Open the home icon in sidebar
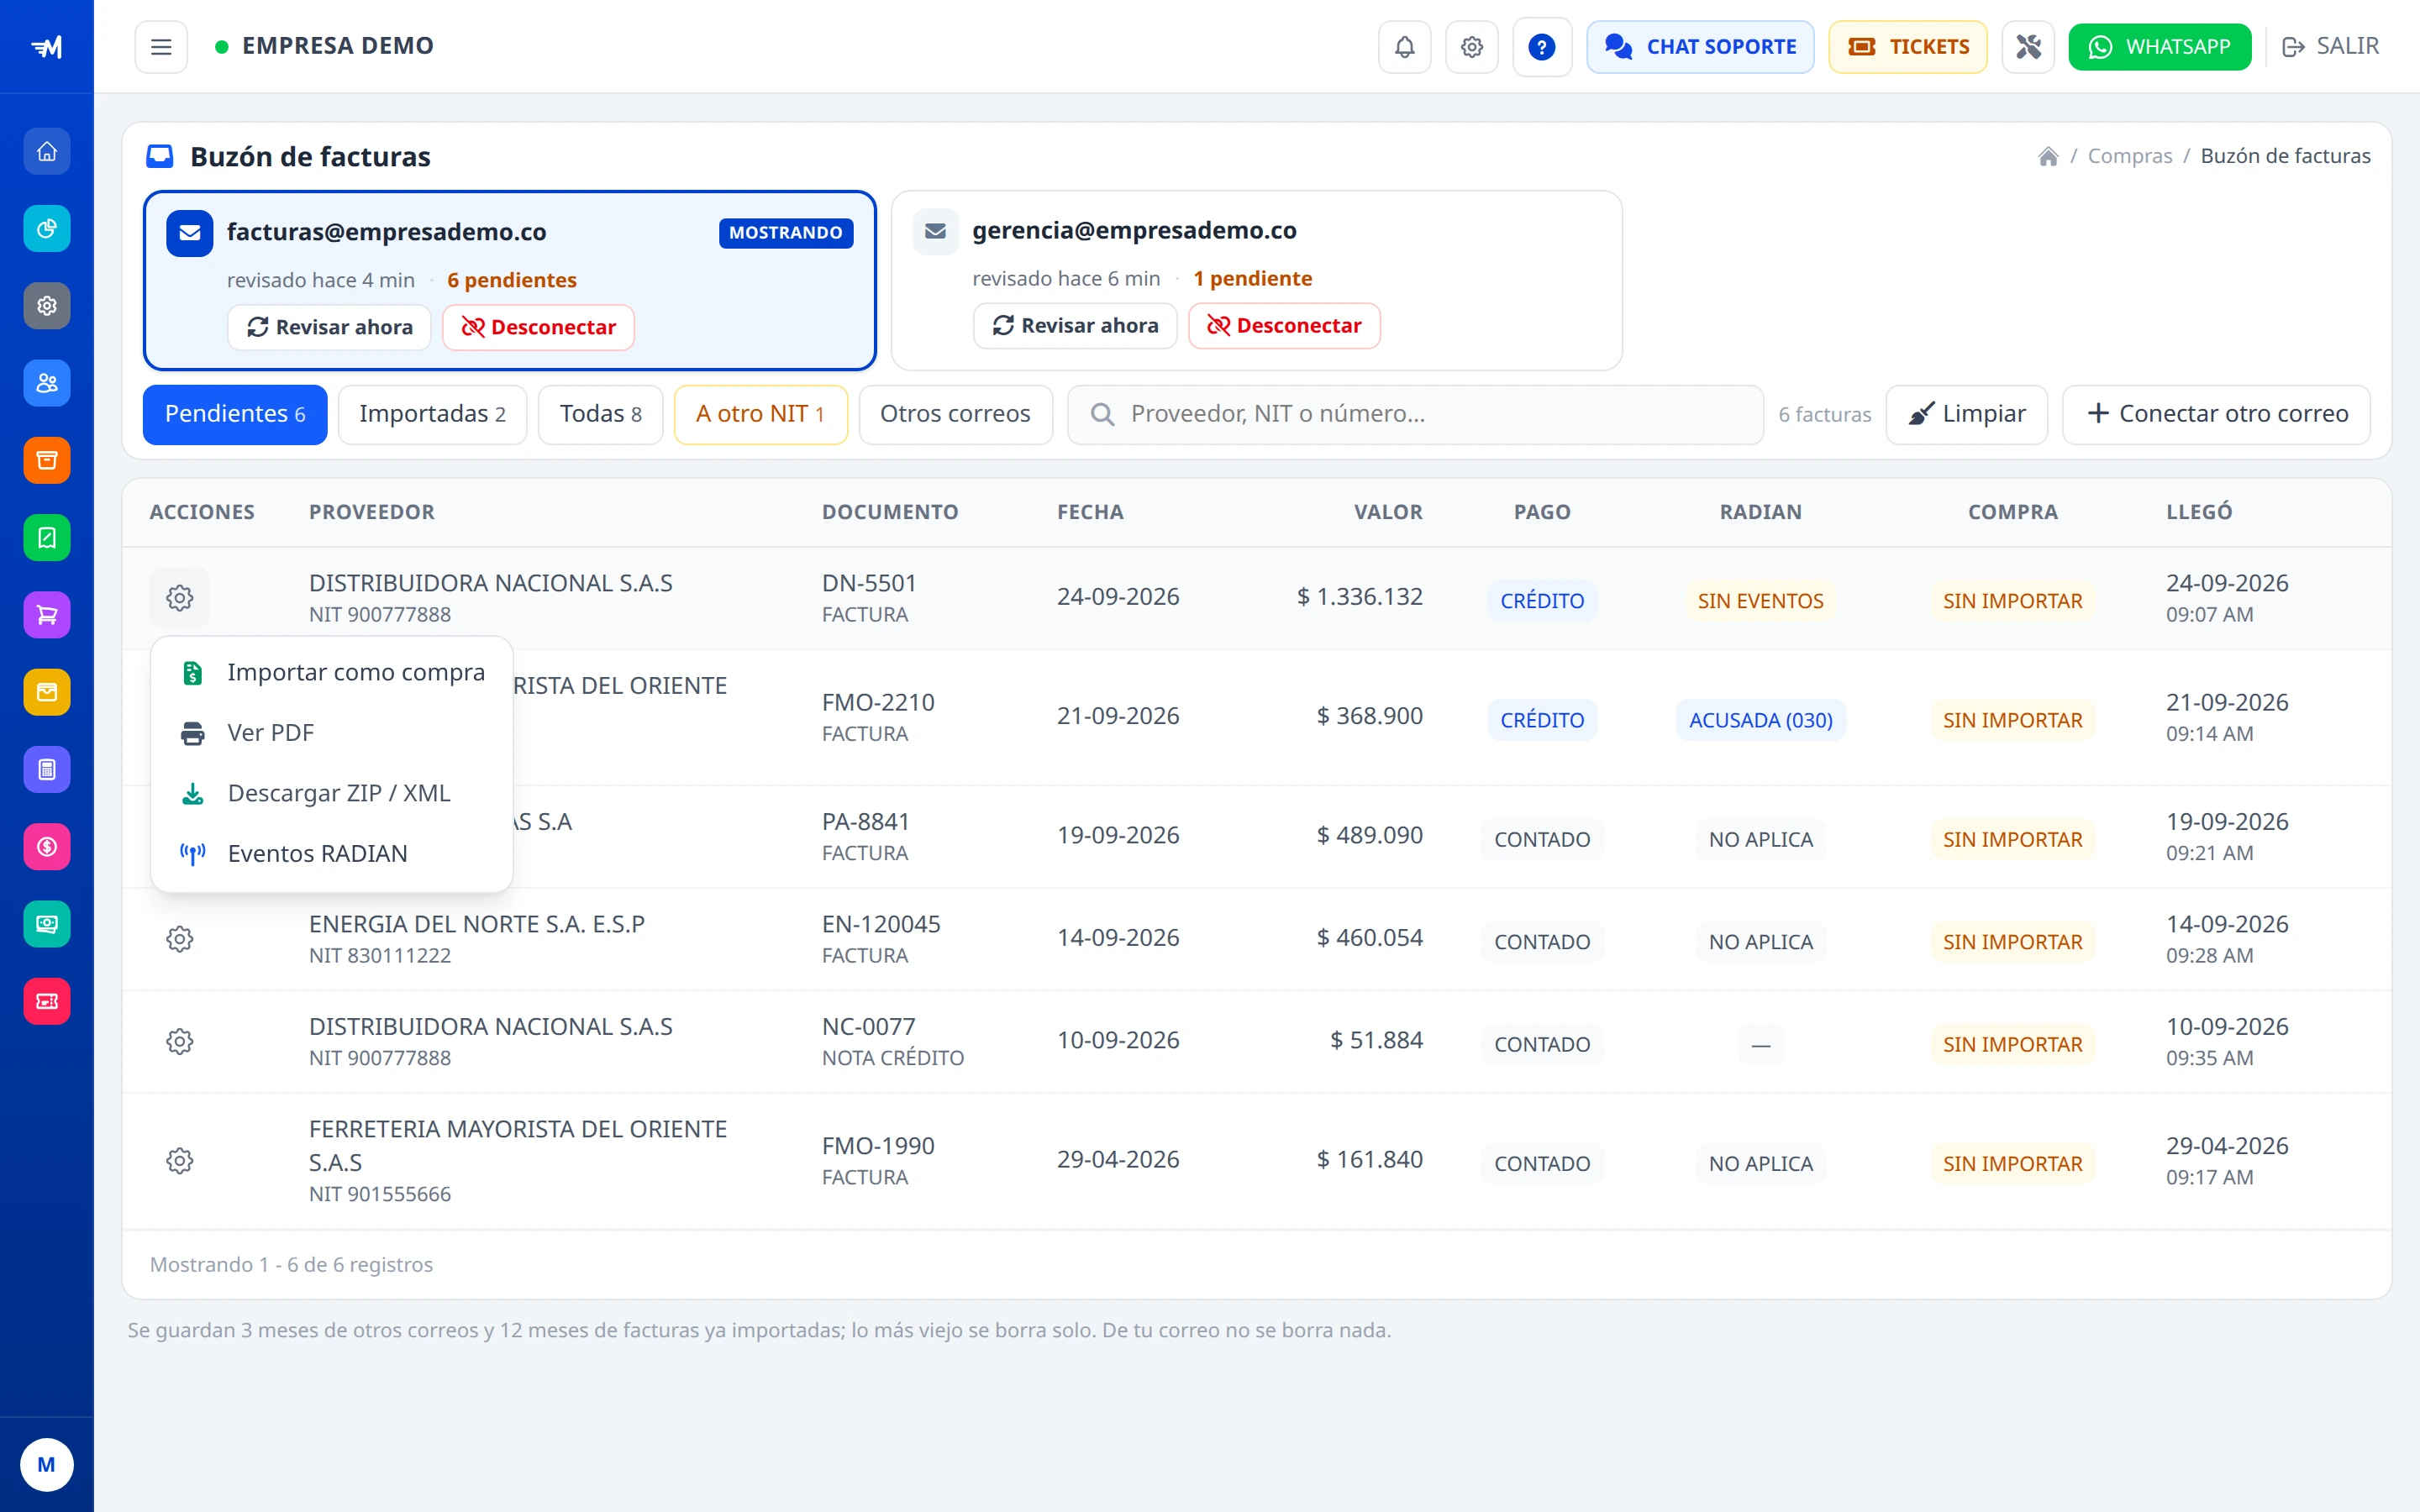2420x1512 pixels. [x=47, y=152]
